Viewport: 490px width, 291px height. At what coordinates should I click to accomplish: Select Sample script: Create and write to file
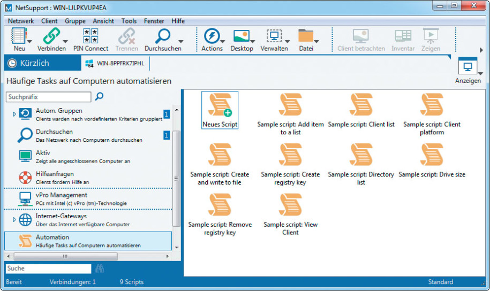coord(220,165)
